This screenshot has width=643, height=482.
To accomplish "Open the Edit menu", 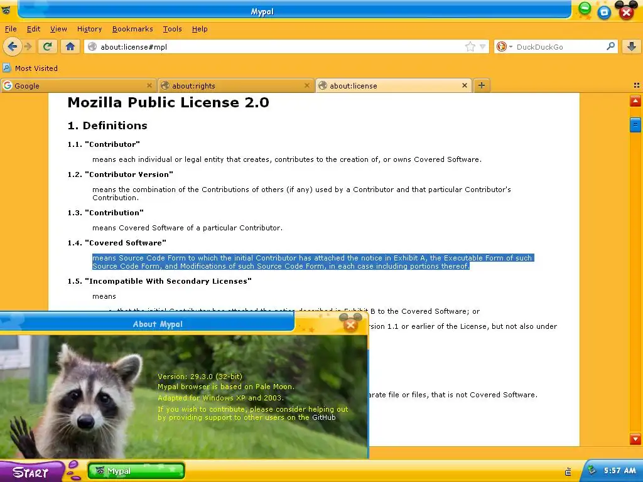I will pyautogui.click(x=34, y=29).
